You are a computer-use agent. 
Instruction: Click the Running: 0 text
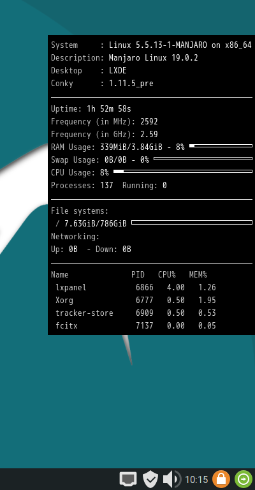pos(145,186)
